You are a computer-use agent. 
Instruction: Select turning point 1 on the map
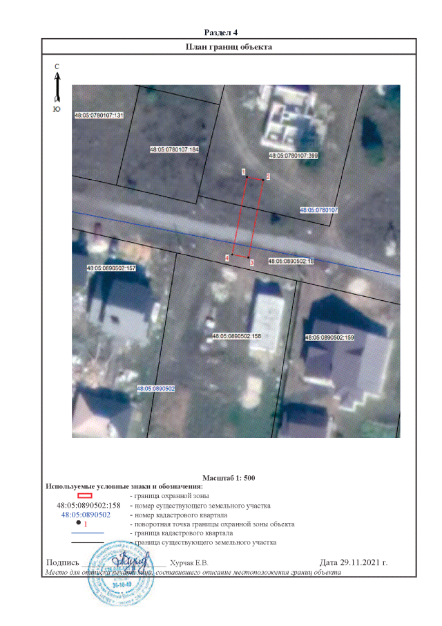point(247,176)
